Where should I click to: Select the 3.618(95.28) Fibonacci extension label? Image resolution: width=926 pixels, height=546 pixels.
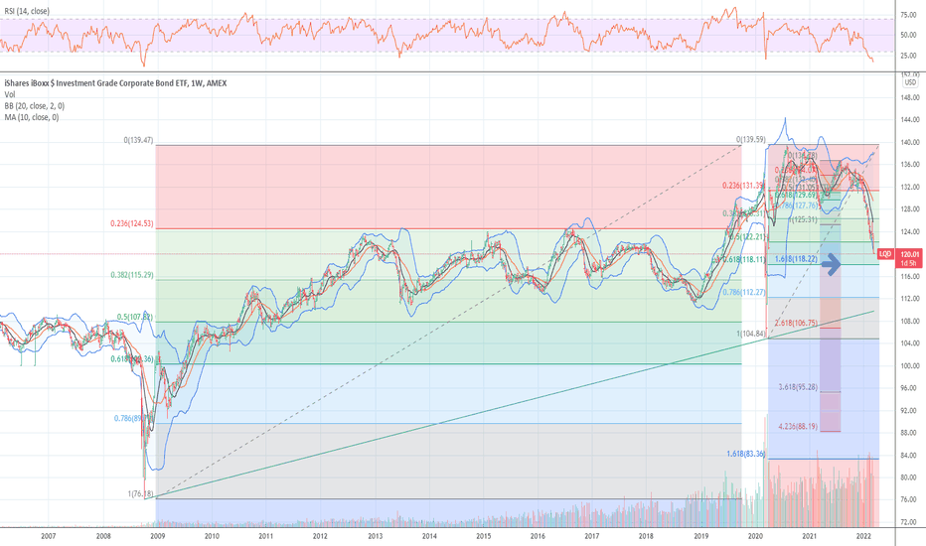[x=798, y=387]
